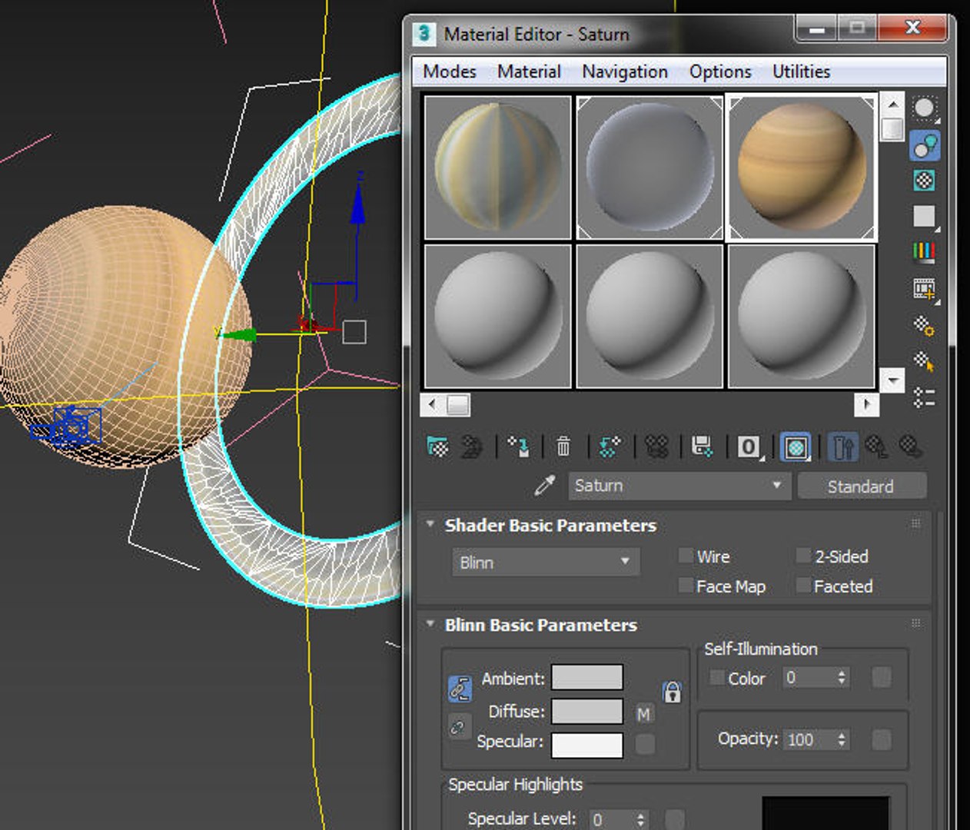Select Saturn-textured sample sphere slot

click(802, 167)
